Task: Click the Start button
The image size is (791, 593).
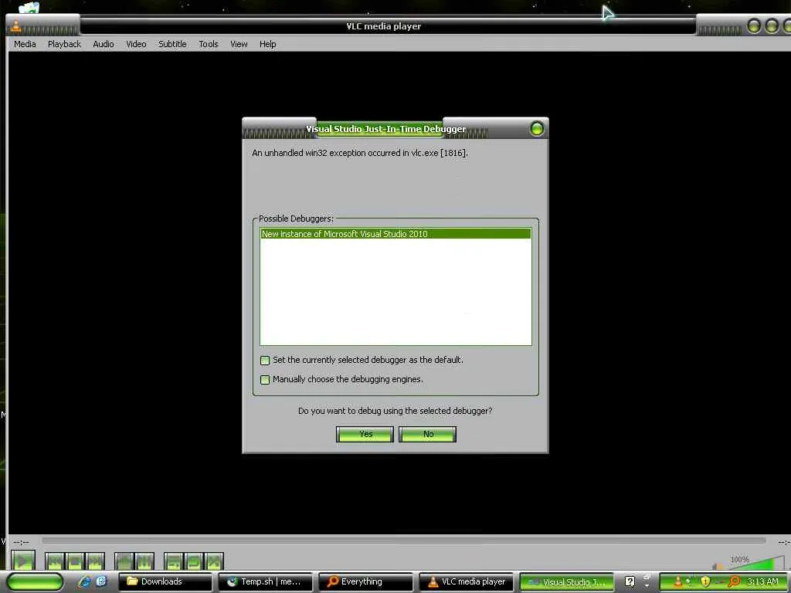Action: pos(35,581)
